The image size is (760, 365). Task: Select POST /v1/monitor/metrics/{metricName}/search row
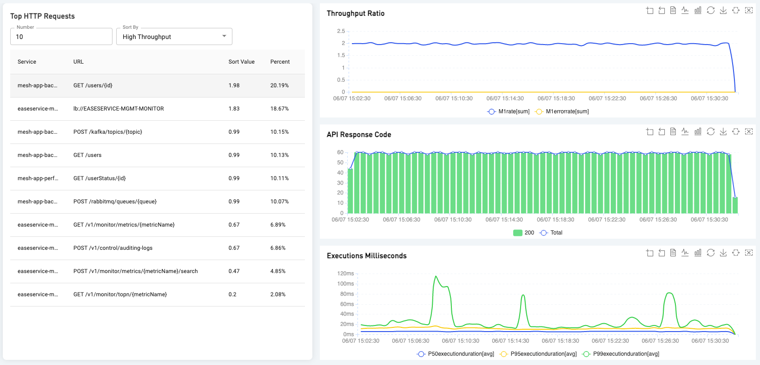click(158, 271)
